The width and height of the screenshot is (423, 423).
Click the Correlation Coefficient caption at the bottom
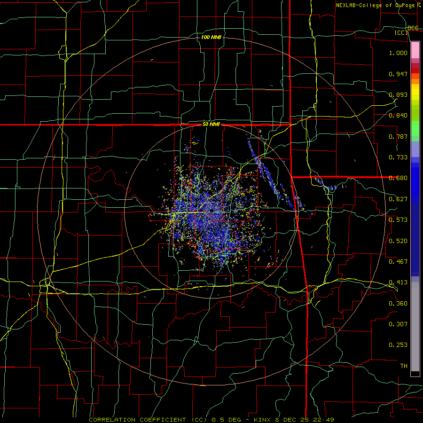pyautogui.click(x=211, y=420)
